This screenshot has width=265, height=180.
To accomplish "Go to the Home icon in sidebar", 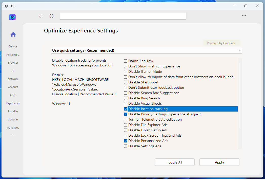I will pyautogui.click(x=13, y=34).
